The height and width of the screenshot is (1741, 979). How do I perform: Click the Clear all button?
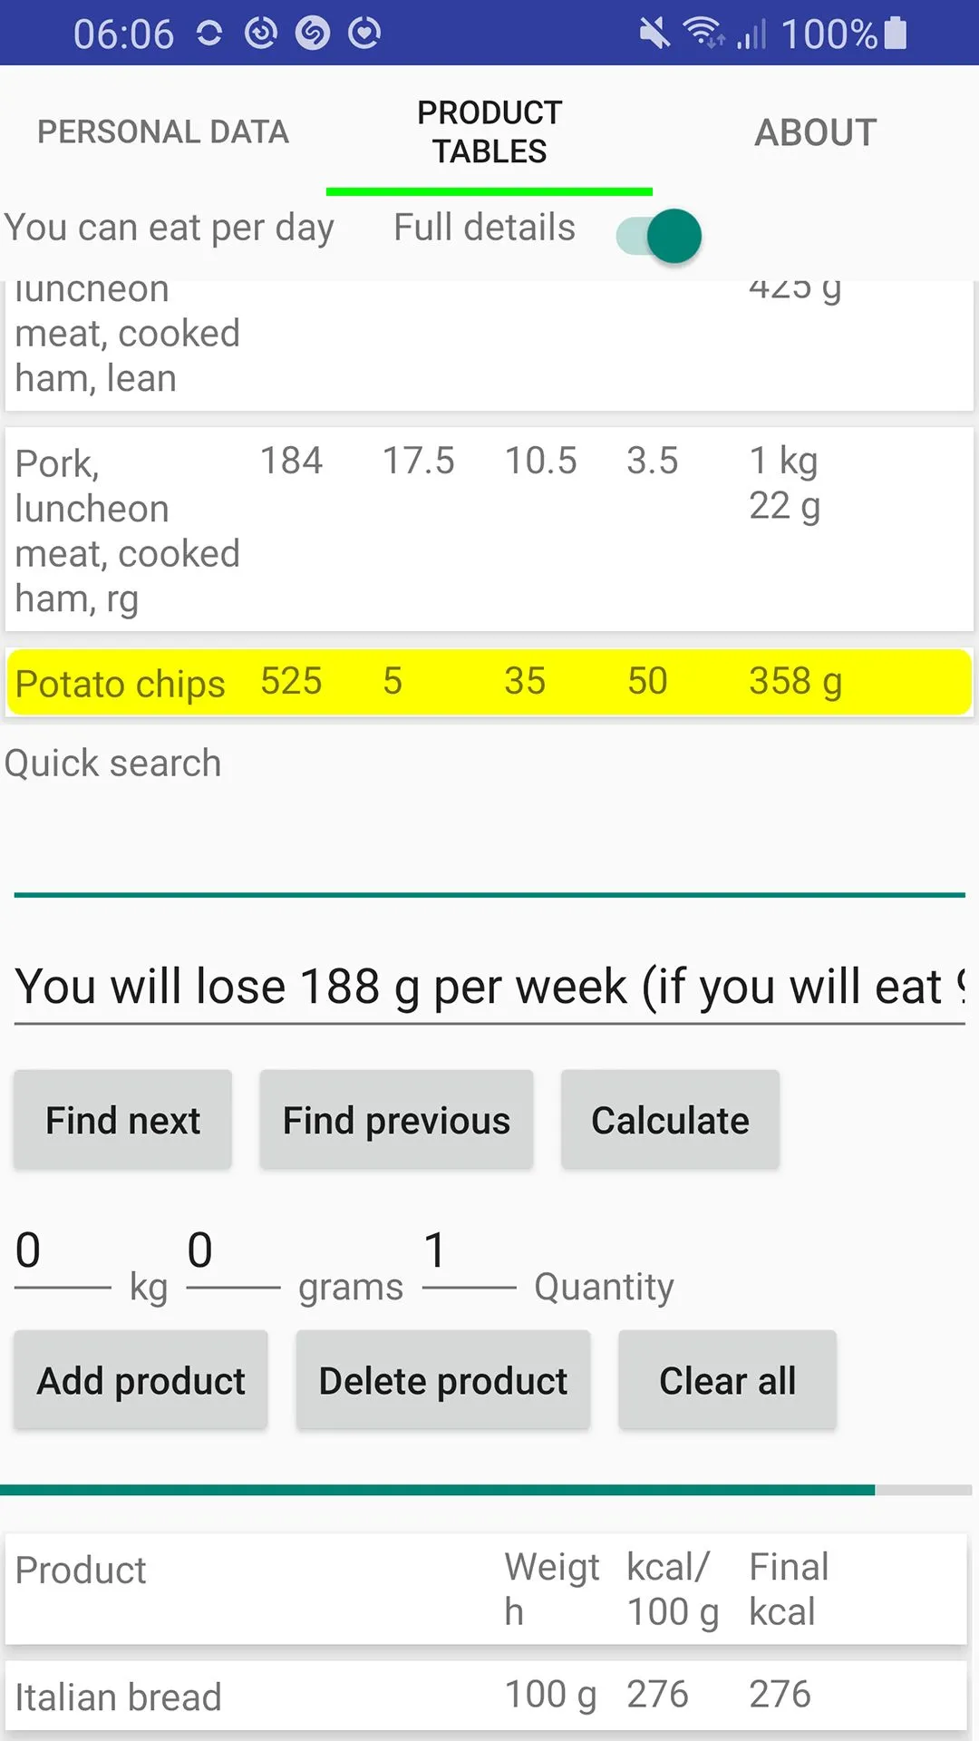tap(727, 1380)
